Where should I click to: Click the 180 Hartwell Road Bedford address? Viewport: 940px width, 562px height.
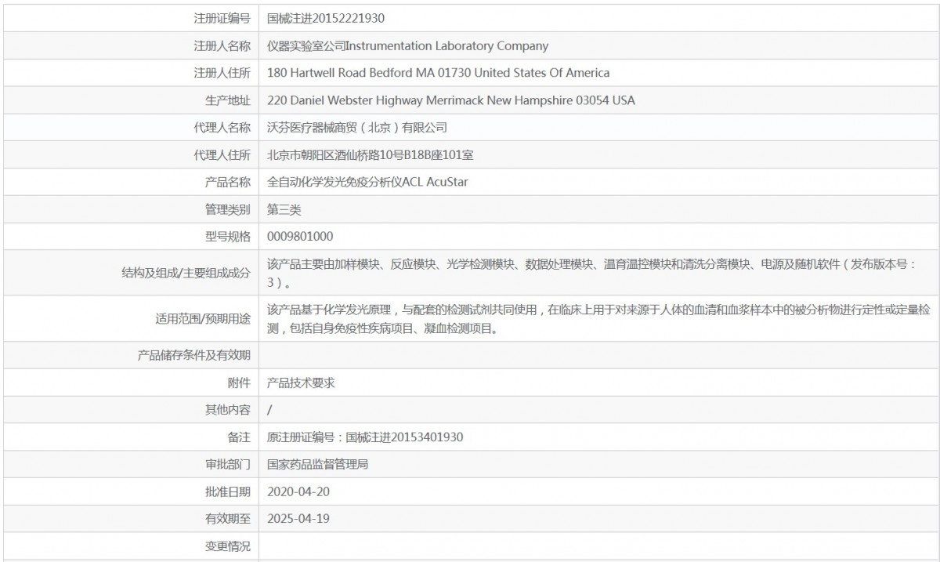pos(438,73)
